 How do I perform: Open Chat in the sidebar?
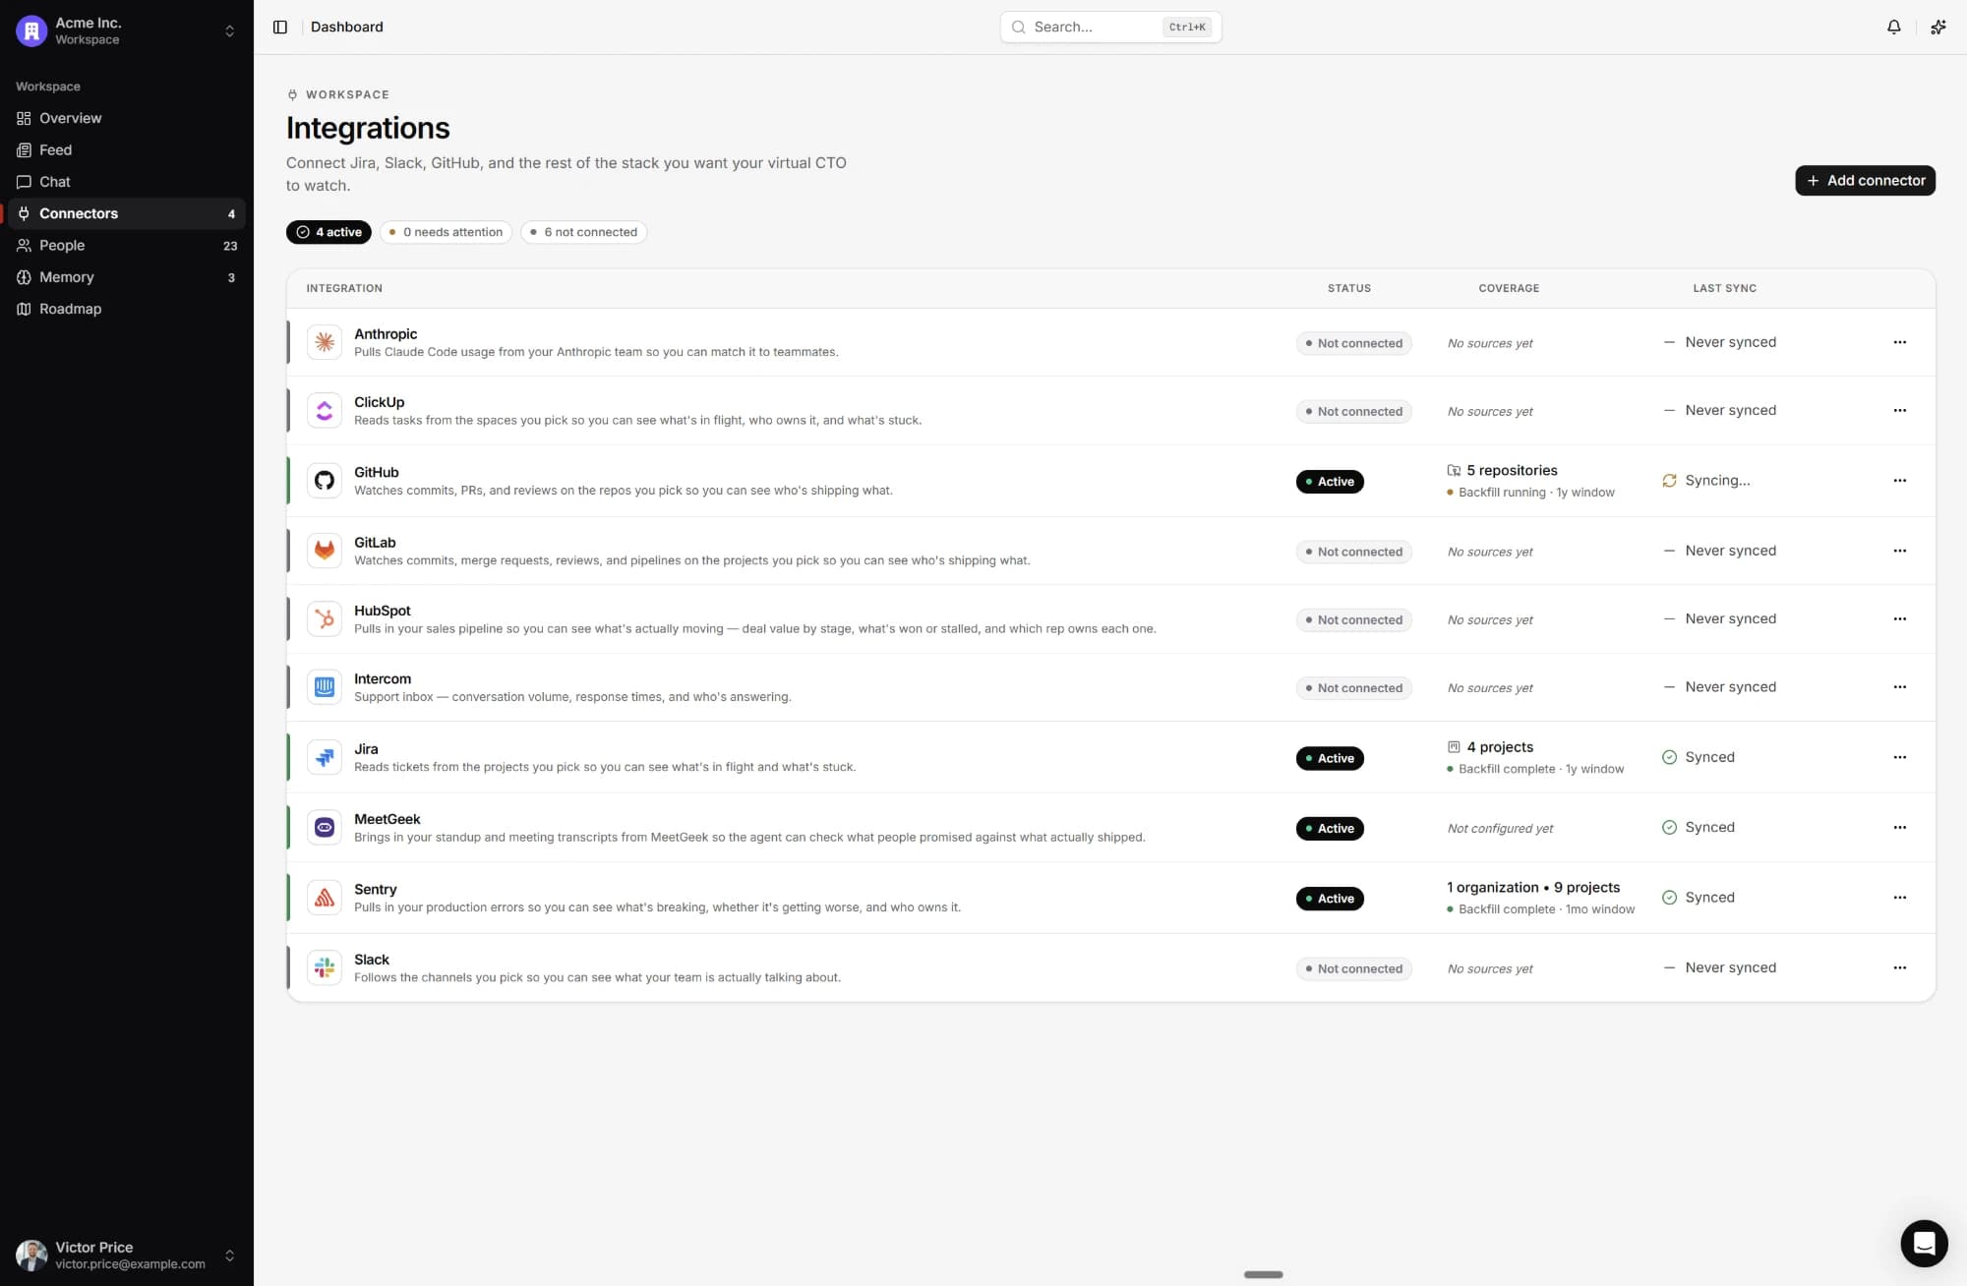[127, 182]
